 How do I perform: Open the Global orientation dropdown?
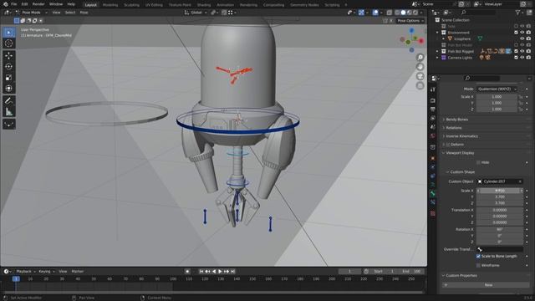tap(196, 13)
